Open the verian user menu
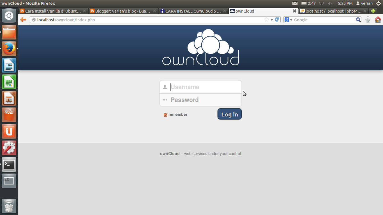The image size is (383, 215). [364, 3]
